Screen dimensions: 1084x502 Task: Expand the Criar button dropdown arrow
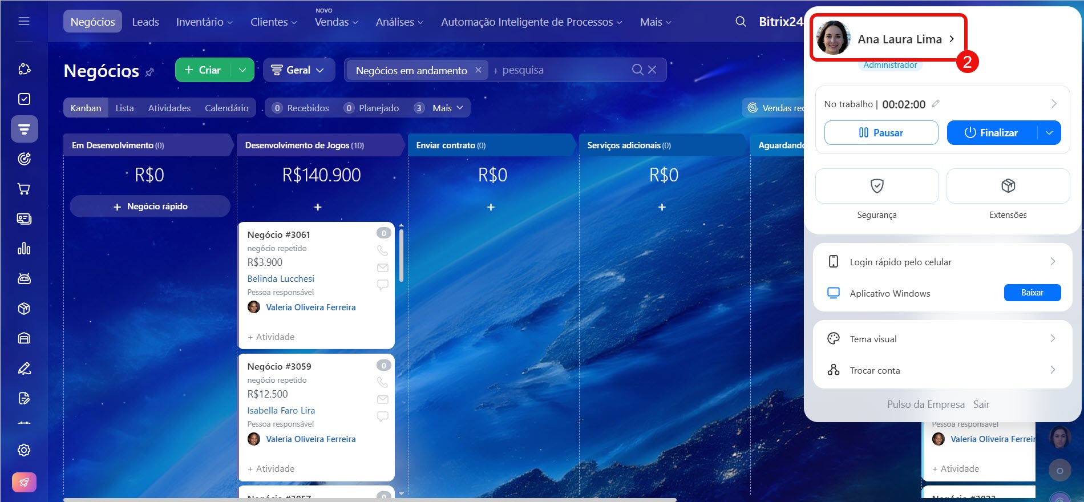242,70
